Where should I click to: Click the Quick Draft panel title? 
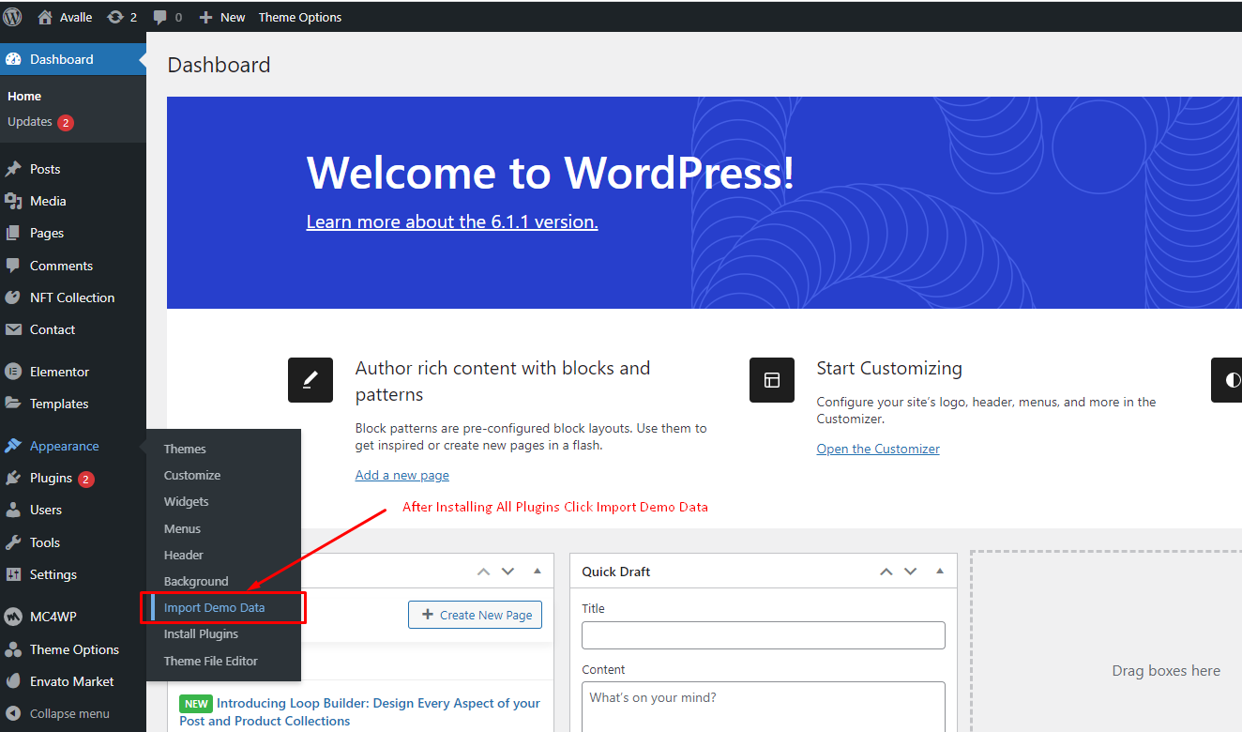pos(616,572)
